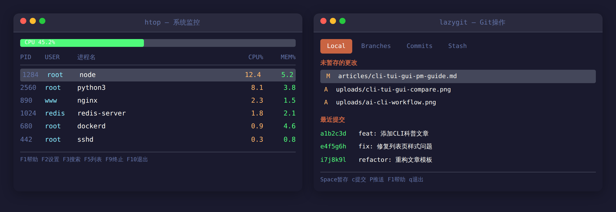Select the nginx process row
The width and height of the screenshot is (616, 212).
tap(158, 100)
